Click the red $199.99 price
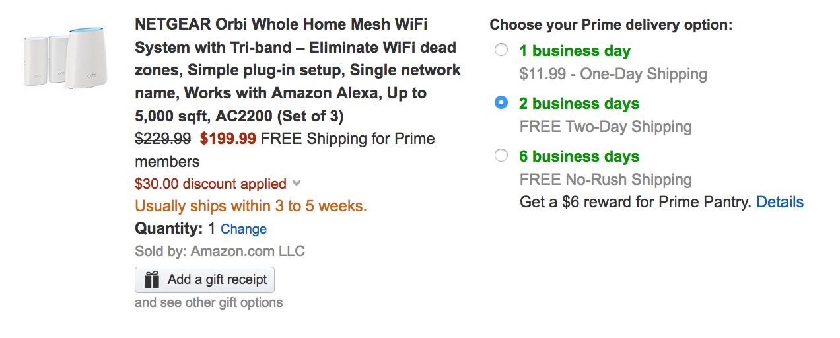Screen dimensions: 840x338 coord(228,139)
